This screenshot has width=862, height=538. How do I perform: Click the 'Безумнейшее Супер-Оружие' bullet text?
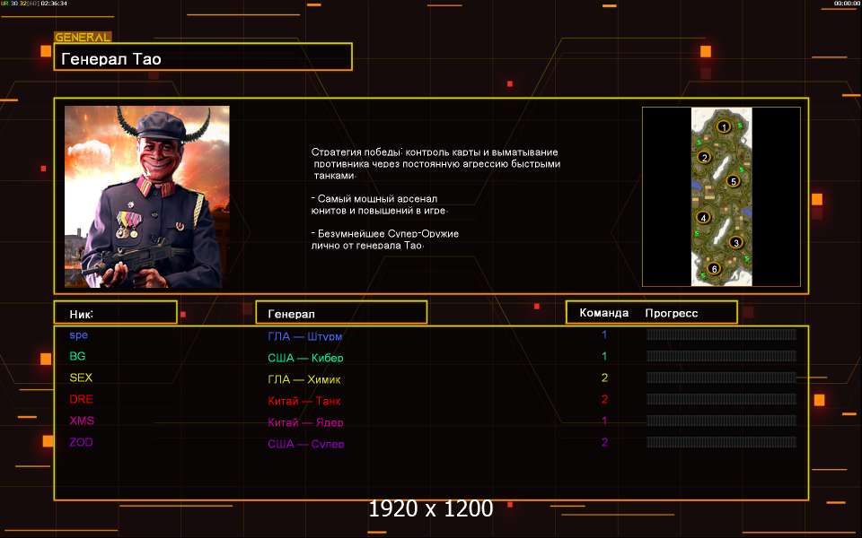pyautogui.click(x=385, y=239)
